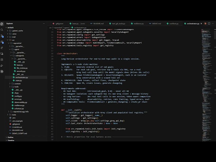
Task: Click the fourth activity bar icon with a badge
Action: tap(2, 42)
